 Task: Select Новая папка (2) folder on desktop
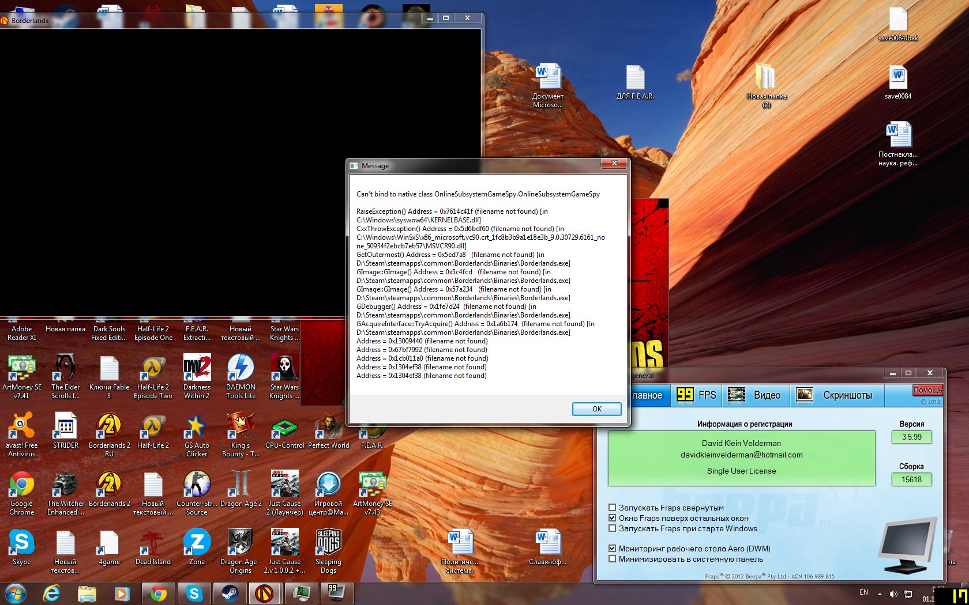(766, 86)
